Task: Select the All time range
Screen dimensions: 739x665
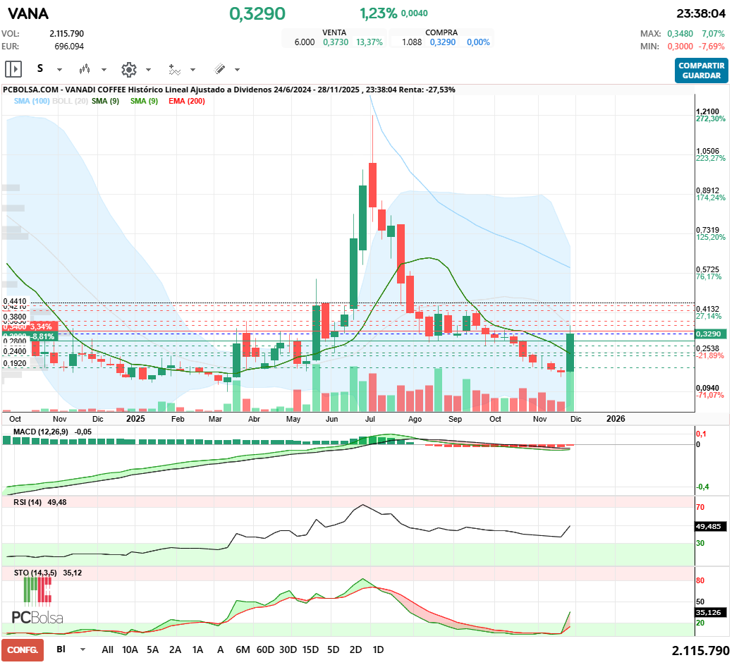Action: coord(107,649)
